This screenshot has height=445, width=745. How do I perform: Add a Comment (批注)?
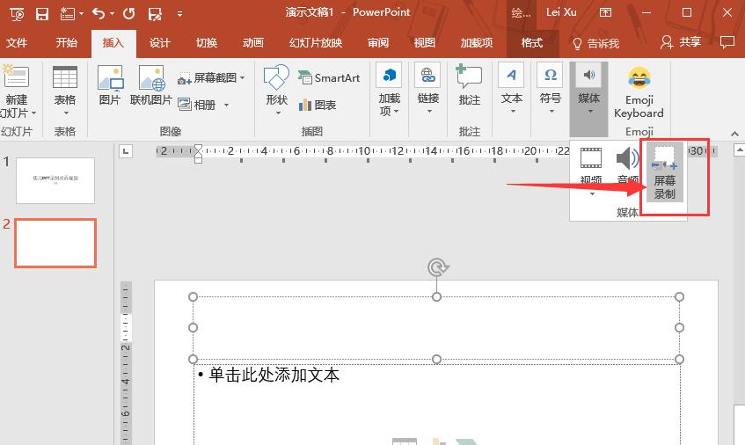click(469, 84)
